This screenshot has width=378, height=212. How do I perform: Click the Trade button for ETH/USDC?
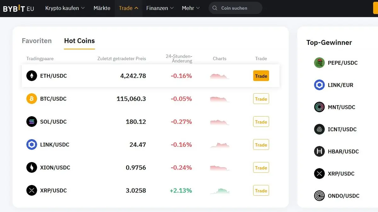point(261,76)
